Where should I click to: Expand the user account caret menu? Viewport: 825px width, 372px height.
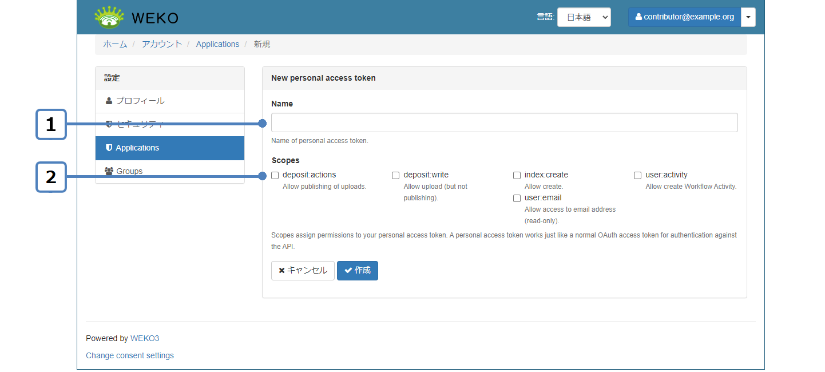click(x=748, y=17)
